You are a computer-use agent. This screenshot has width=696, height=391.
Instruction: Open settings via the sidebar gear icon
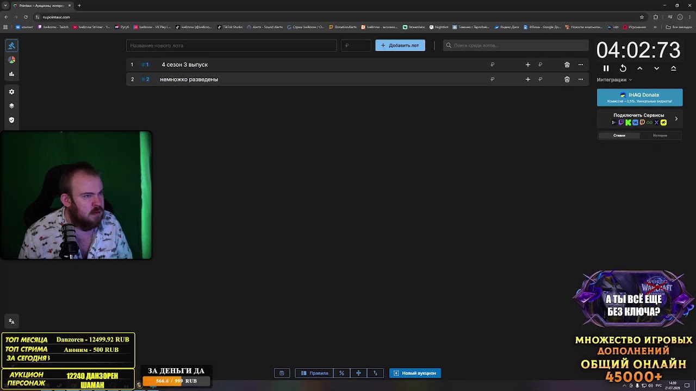click(x=11, y=92)
